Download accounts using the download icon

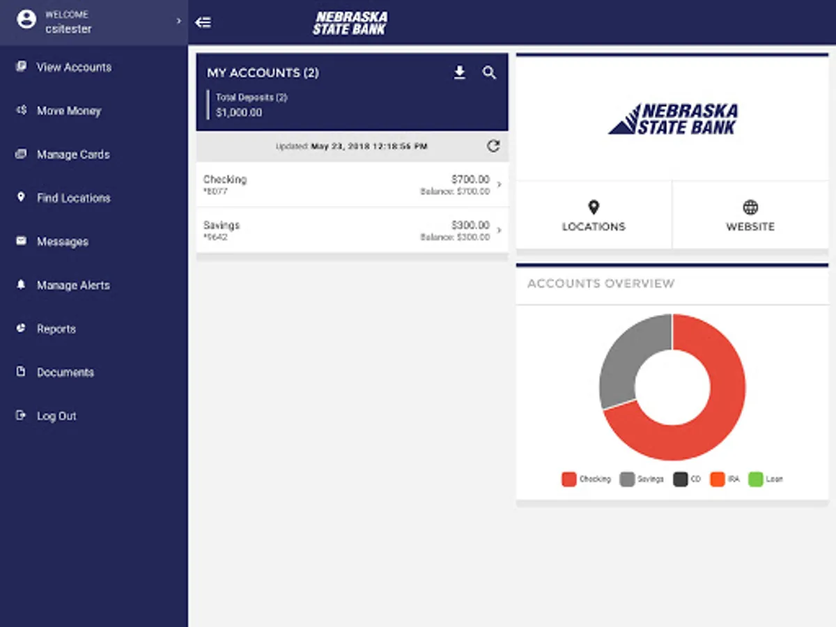point(459,72)
